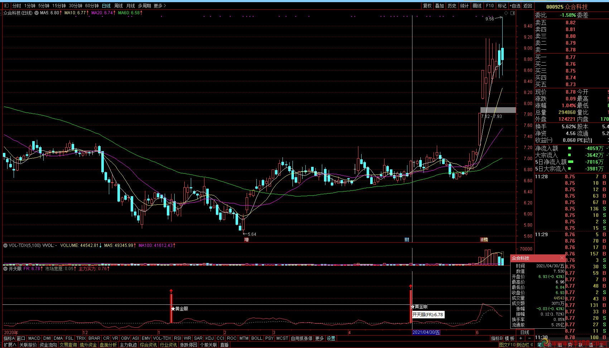Open the 综合资讯 tab
The image size is (609, 348).
(x=148, y=345)
